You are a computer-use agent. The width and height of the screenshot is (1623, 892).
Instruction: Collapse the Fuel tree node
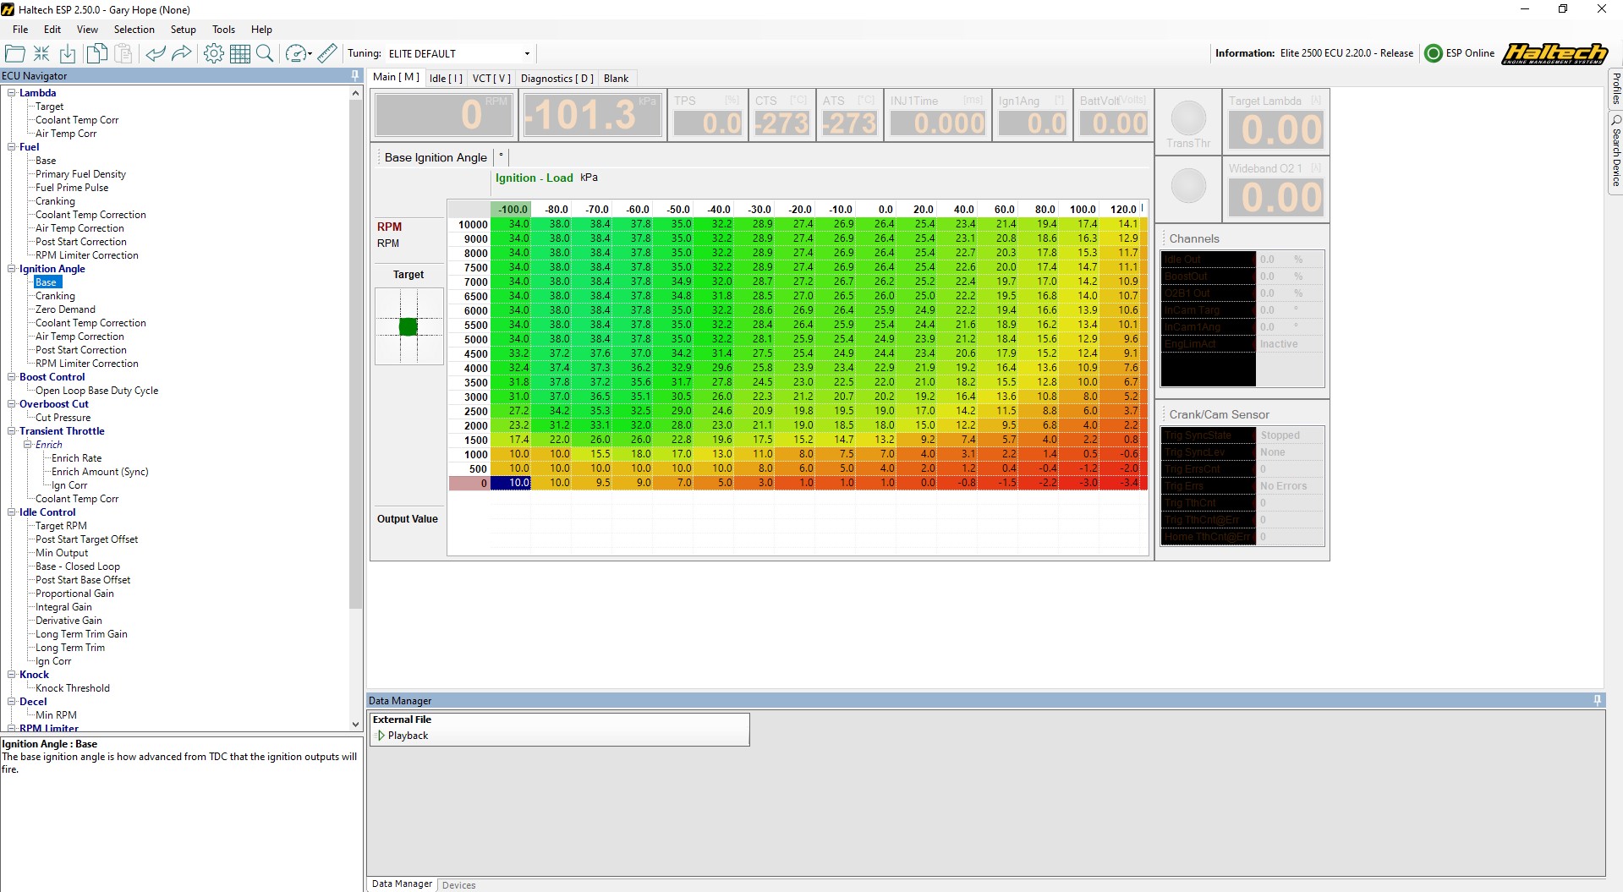pos(12,147)
